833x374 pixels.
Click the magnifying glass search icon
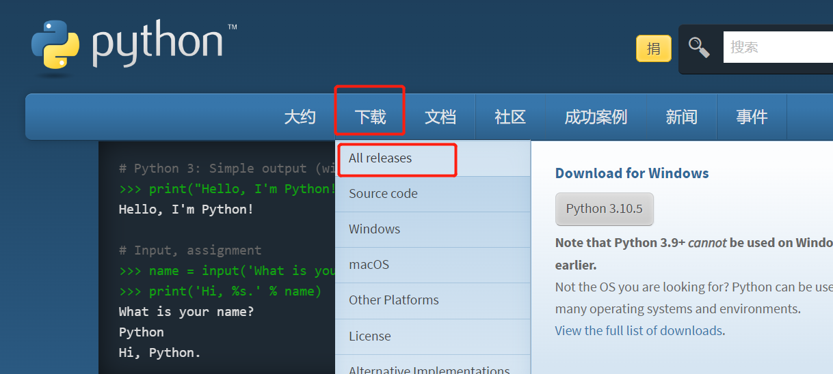click(x=699, y=47)
